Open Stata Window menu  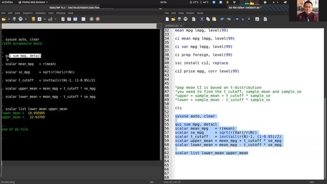tap(61, 13)
